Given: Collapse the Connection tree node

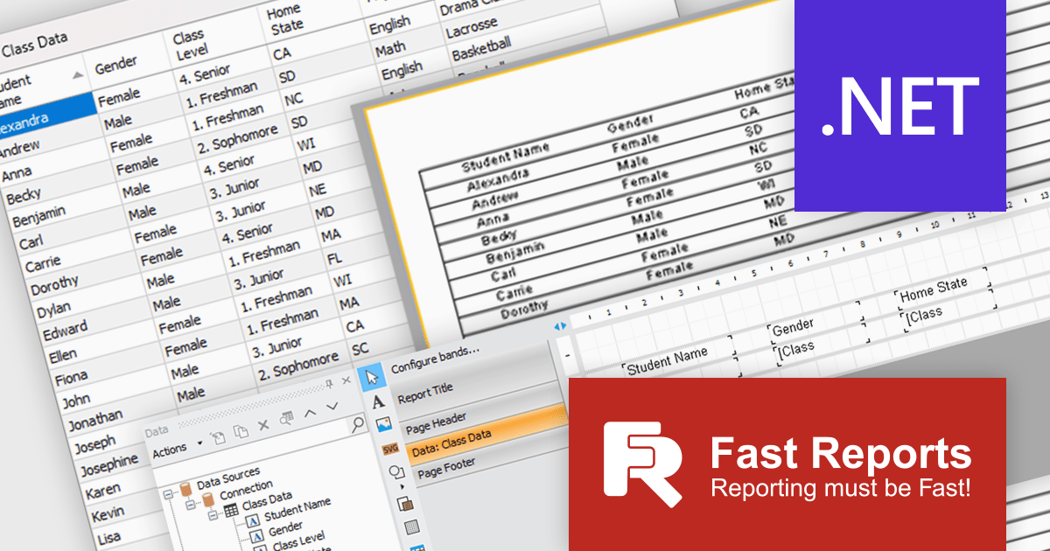Looking at the screenshot, I should [x=190, y=506].
